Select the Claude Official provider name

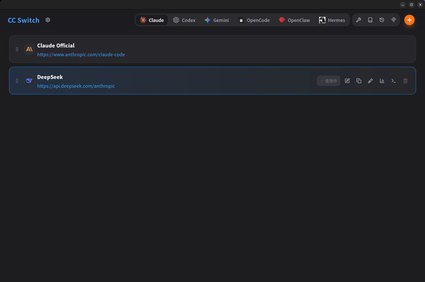pos(56,45)
